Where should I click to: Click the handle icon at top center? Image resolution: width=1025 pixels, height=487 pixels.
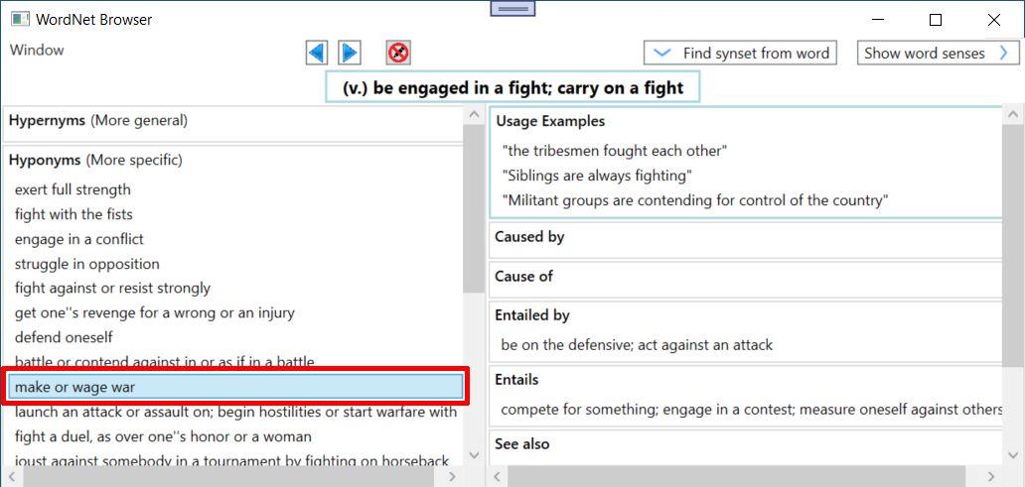click(x=512, y=8)
